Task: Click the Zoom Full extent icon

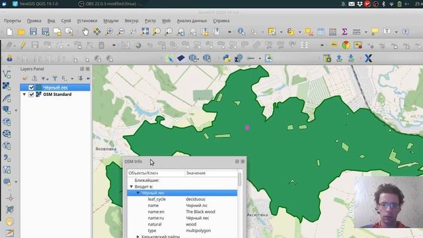Action: [x=145, y=32]
